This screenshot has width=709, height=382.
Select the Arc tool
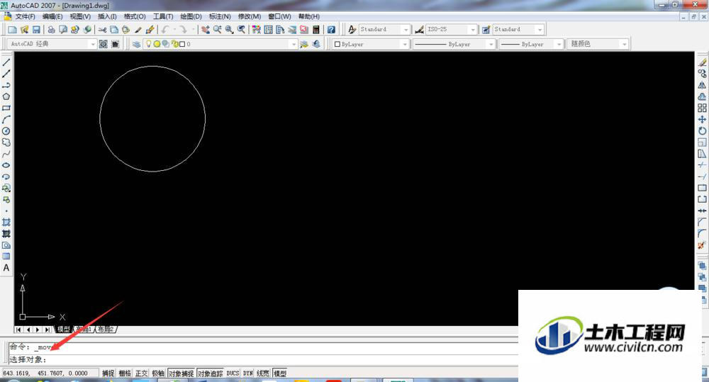tap(6, 119)
